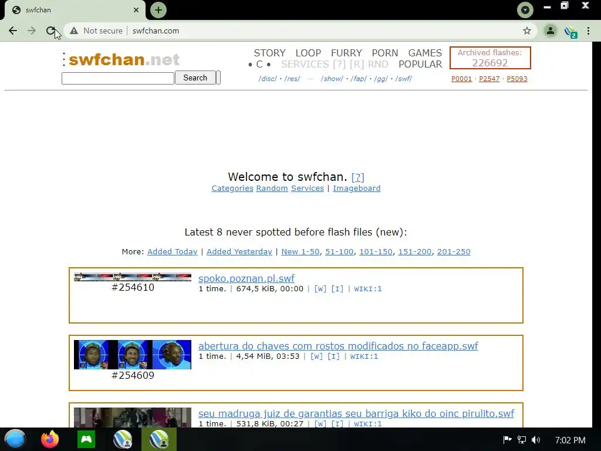The height and width of the screenshot is (451, 601).
Task: Go back using the browser back arrow
Action: click(13, 31)
